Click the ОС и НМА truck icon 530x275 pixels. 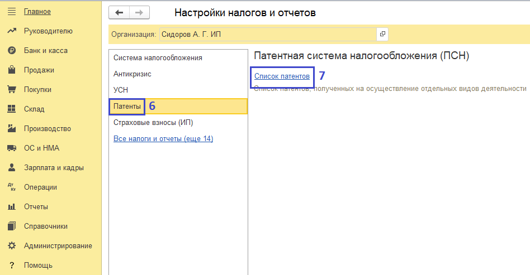(11, 148)
